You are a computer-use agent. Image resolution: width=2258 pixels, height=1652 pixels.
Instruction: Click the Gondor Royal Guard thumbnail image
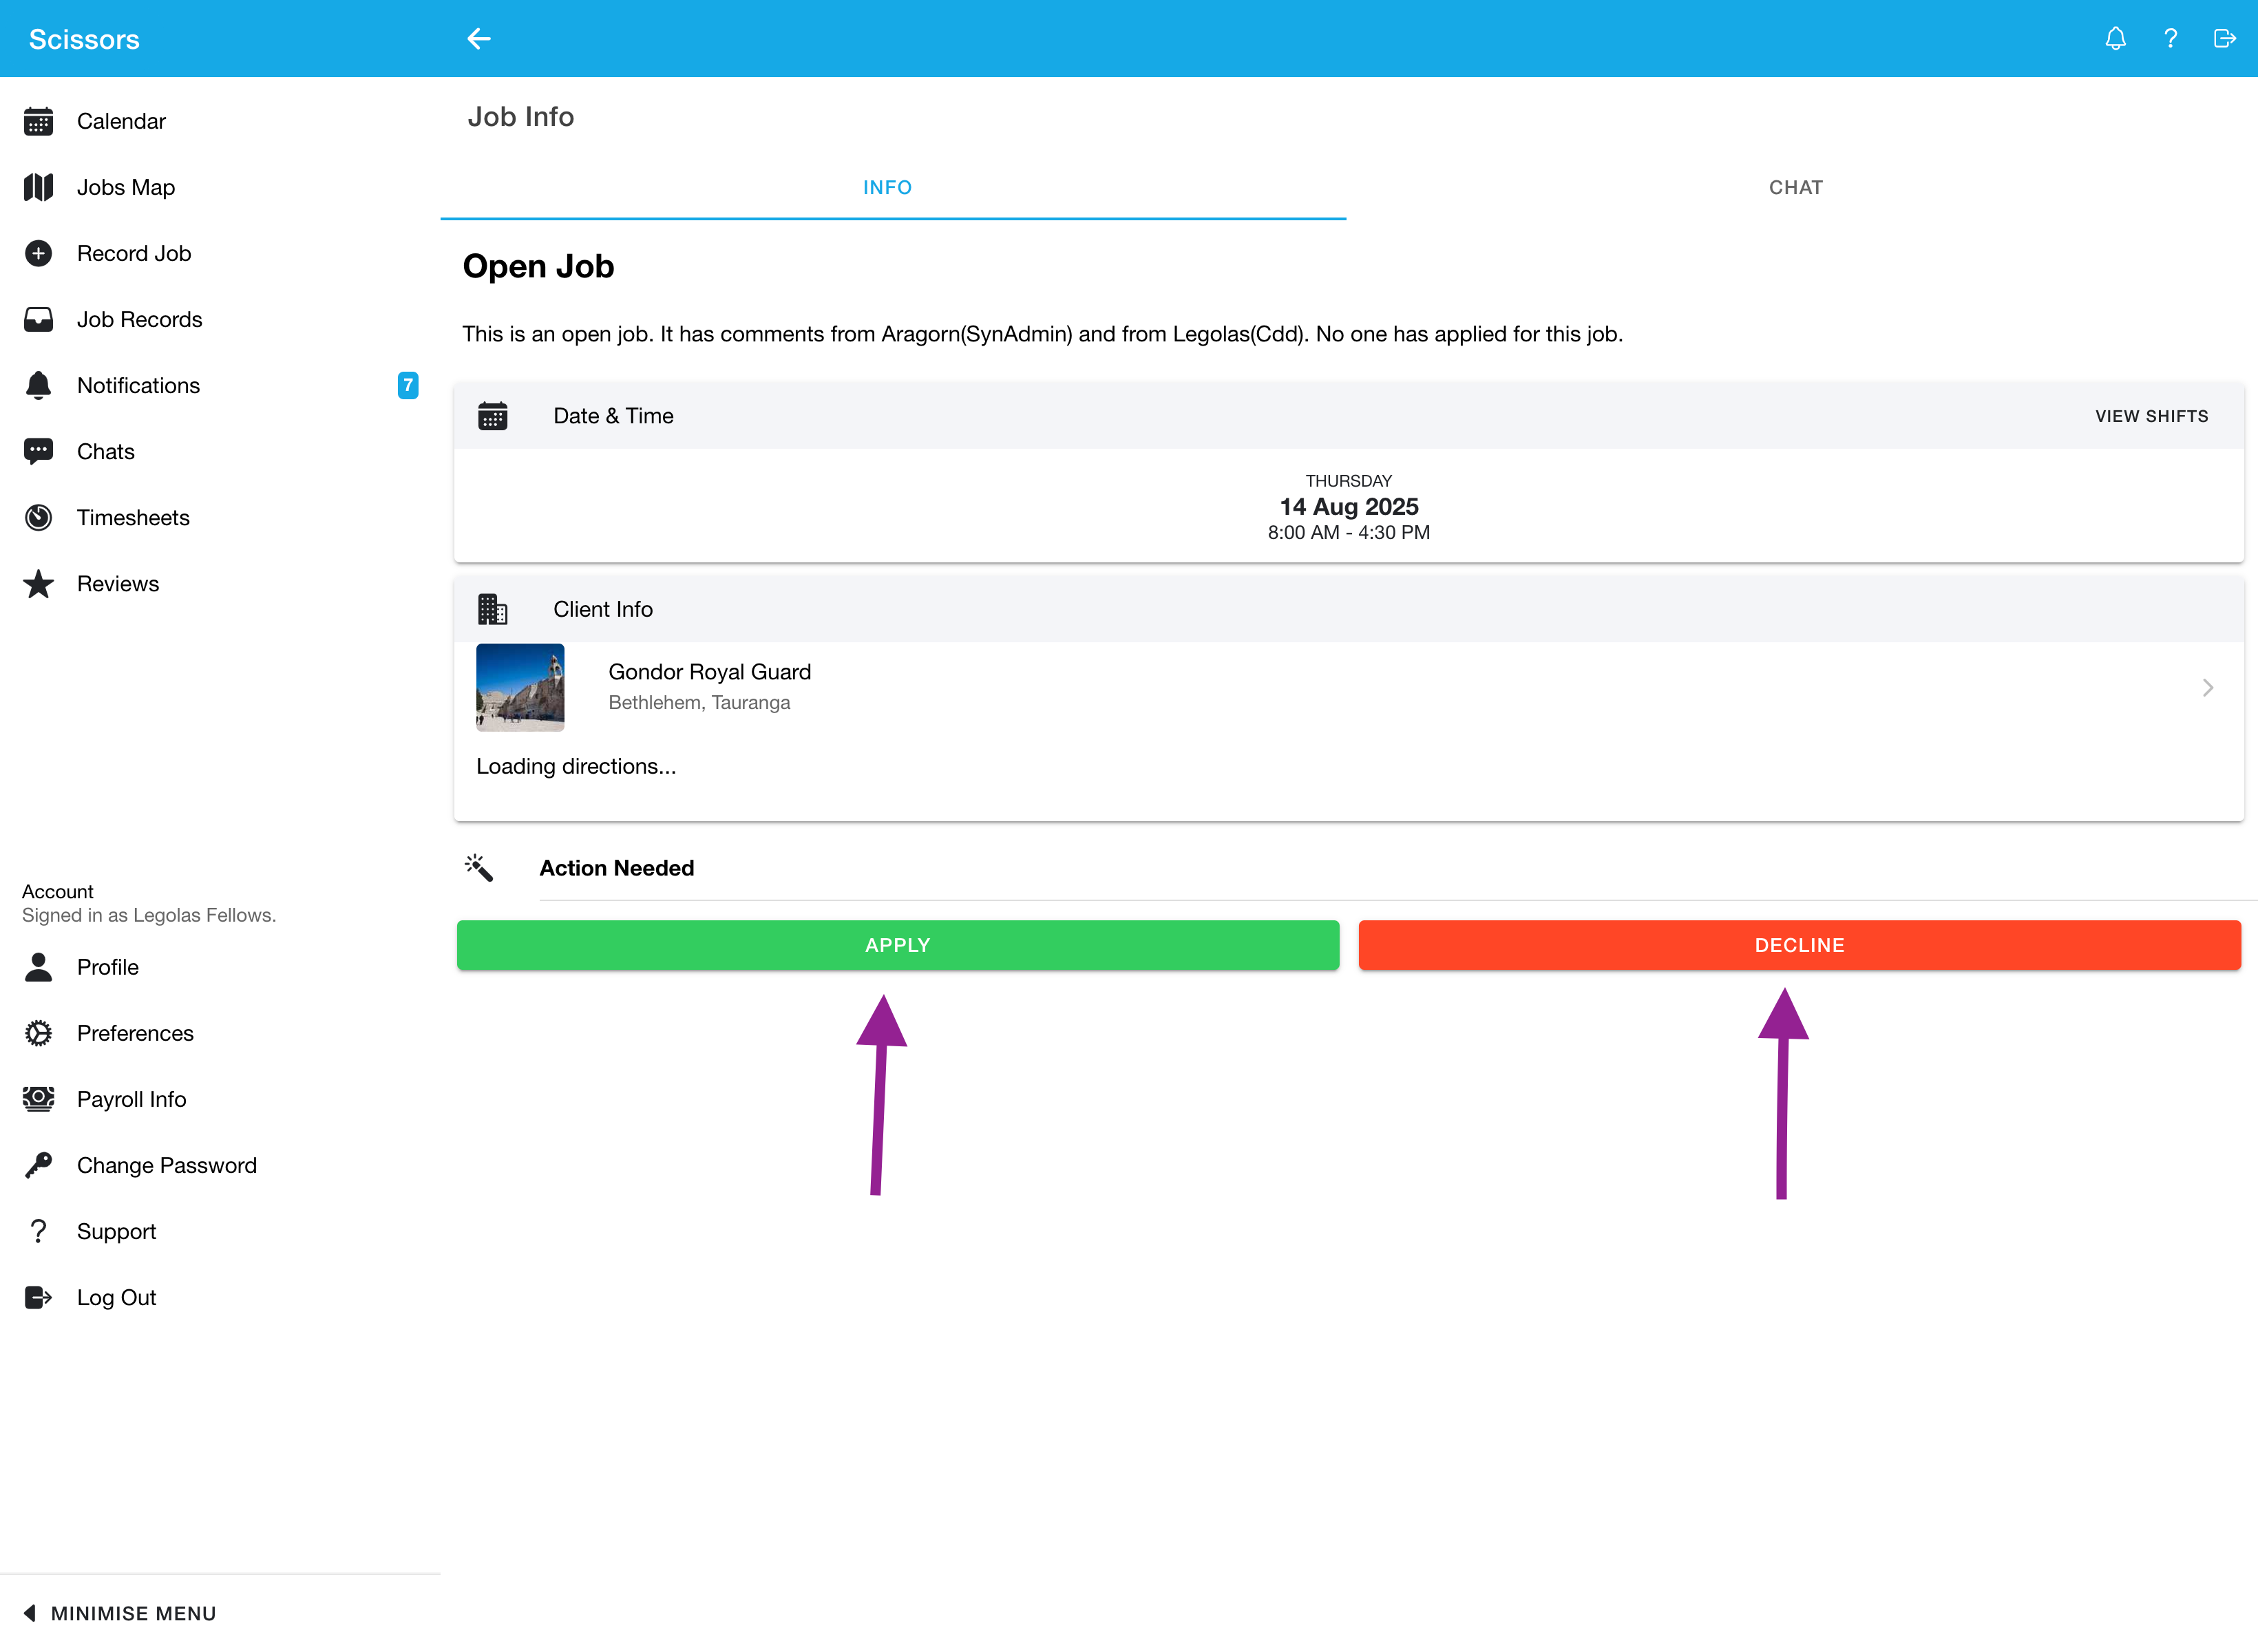[x=520, y=687]
